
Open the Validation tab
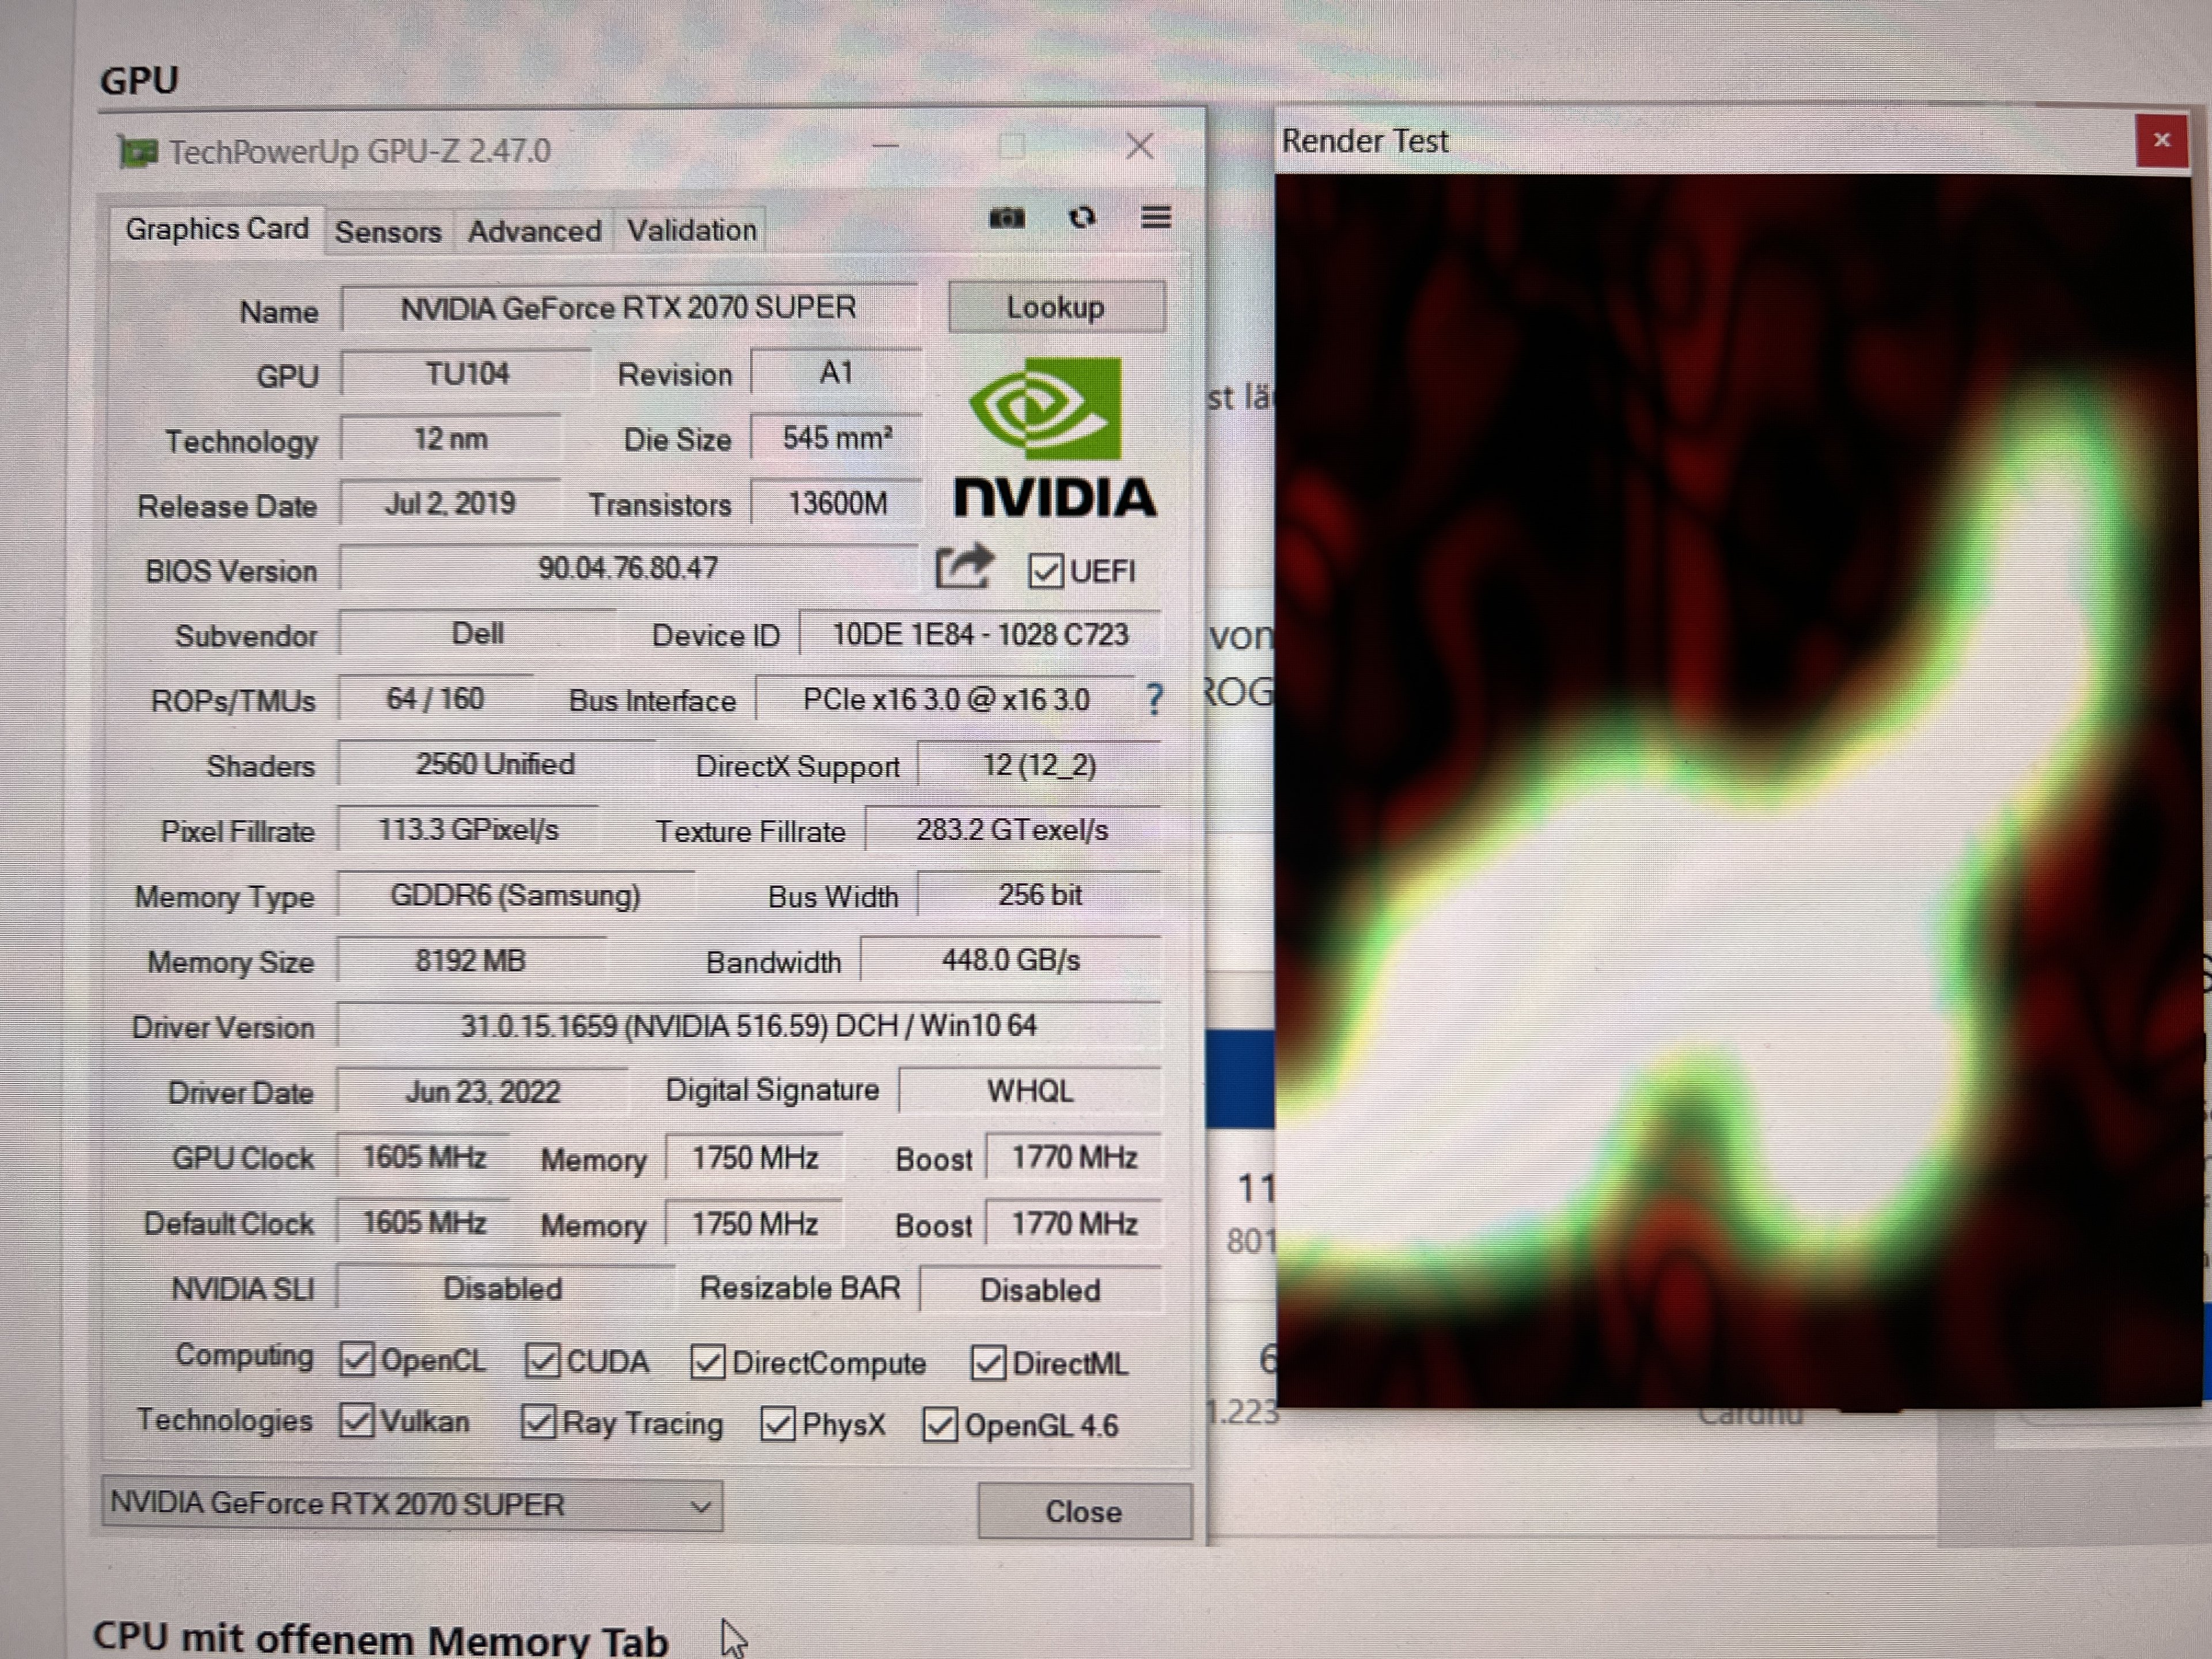point(691,231)
